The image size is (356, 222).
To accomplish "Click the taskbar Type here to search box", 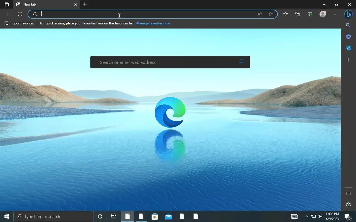I will tap(53, 216).
